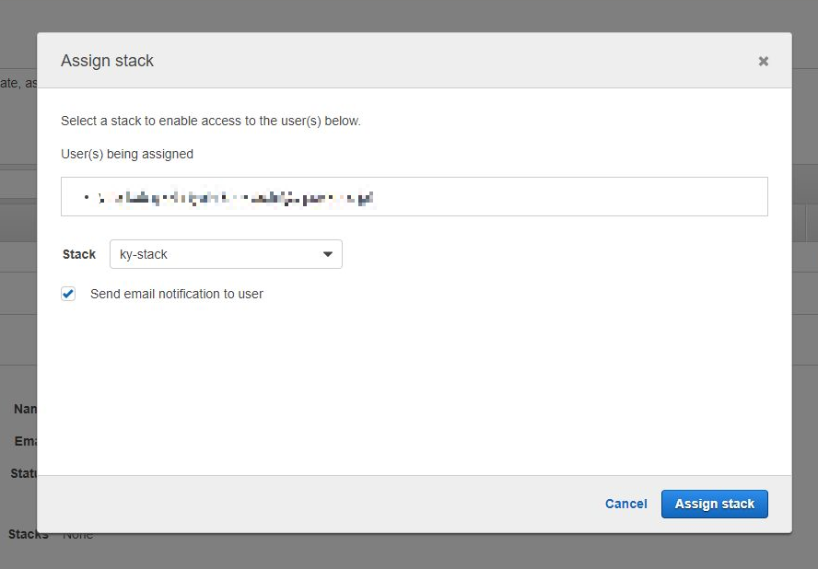The image size is (818, 569).
Task: Expand the stack selector dropdown arrow
Action: [x=328, y=254]
